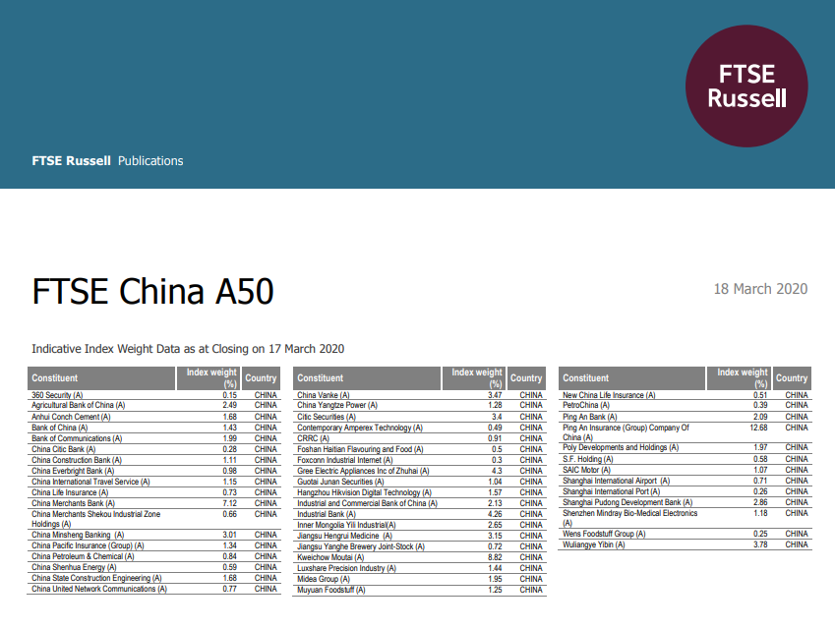Click the 'CRRC (A)' row name
Screen dimensions: 835x629
[x=313, y=438]
